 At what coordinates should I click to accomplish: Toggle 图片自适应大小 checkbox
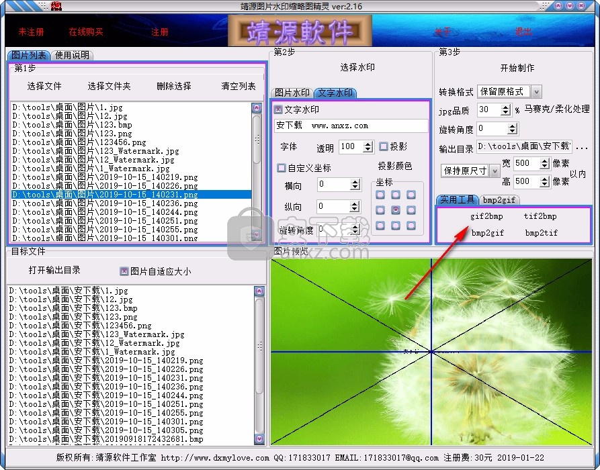pyautogui.click(x=124, y=271)
